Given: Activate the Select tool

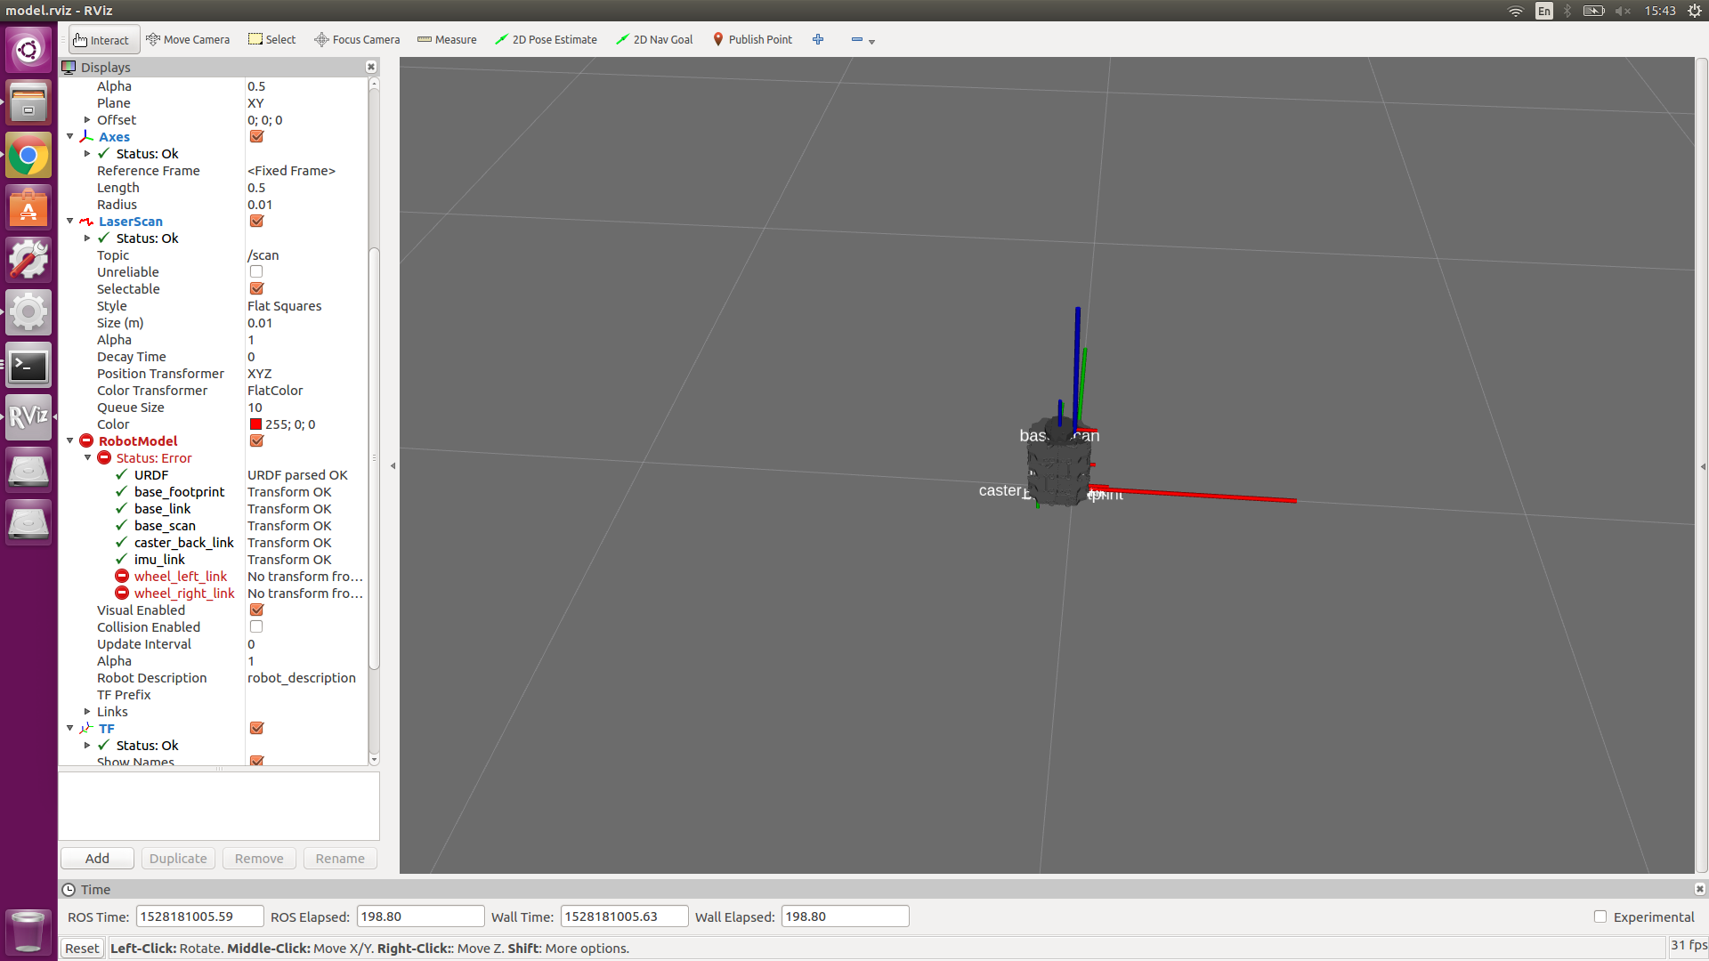Looking at the screenshot, I should (271, 40).
